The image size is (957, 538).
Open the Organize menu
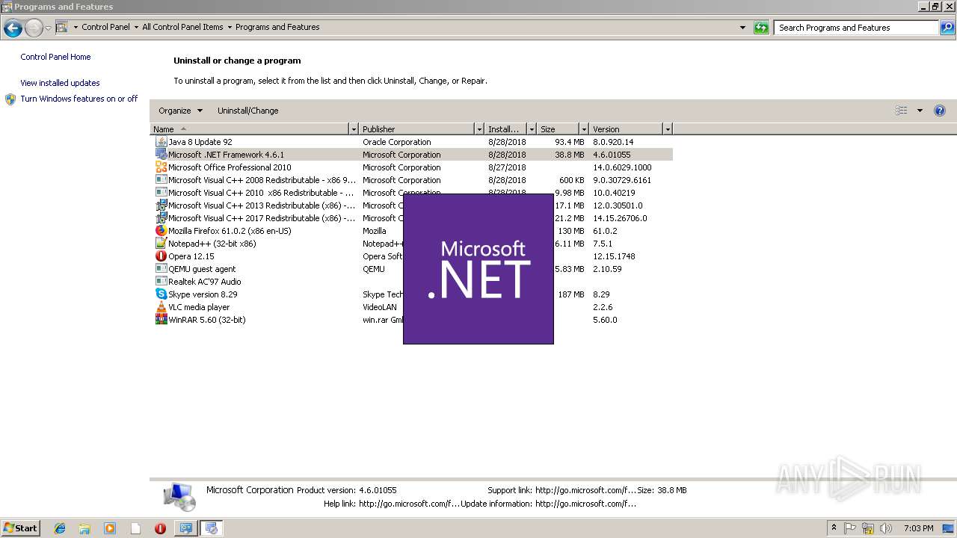180,111
